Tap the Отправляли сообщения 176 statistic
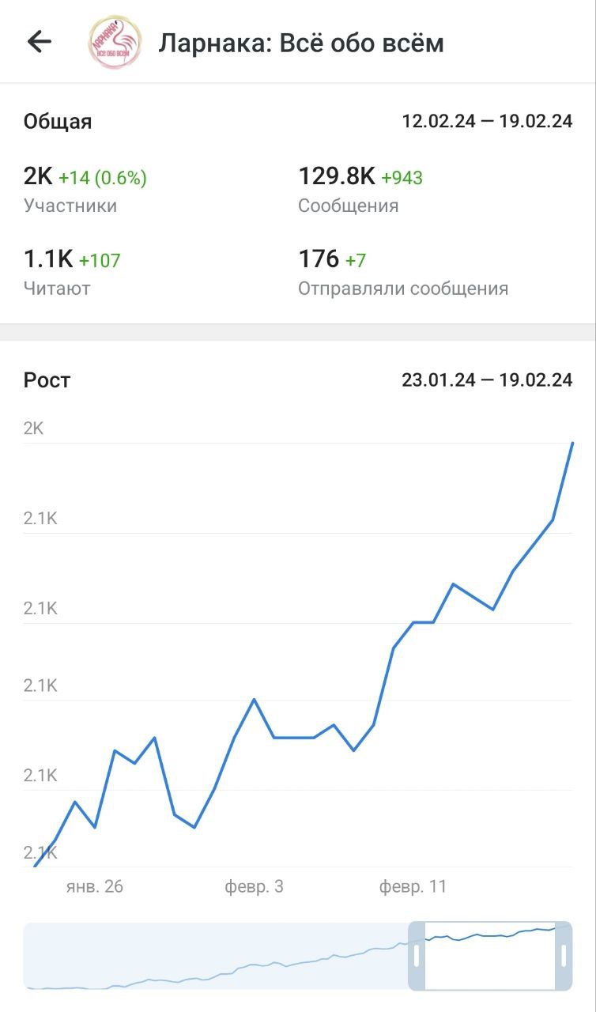596x1012 pixels. coord(402,272)
